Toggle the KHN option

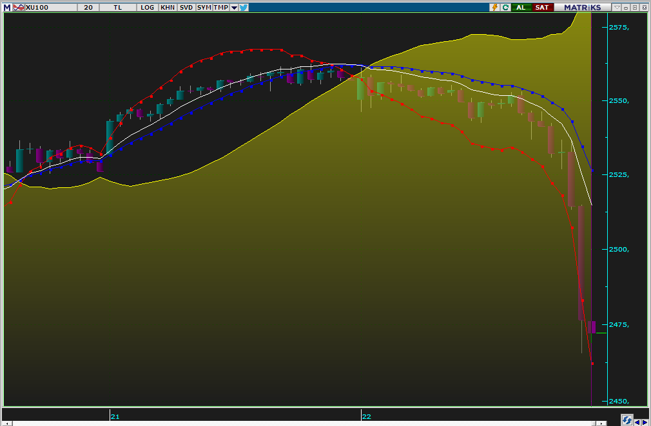168,8
